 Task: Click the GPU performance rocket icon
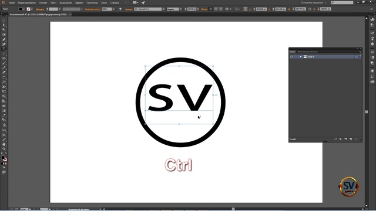143,2
